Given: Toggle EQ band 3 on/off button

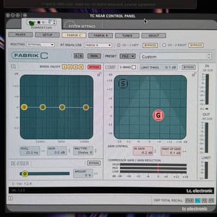Looking at the screenshot, I should tap(75, 67).
